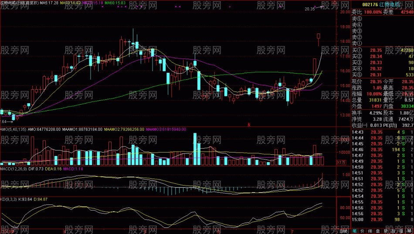
Task: Switch to the 值 tab
Action: click(402, 231)
